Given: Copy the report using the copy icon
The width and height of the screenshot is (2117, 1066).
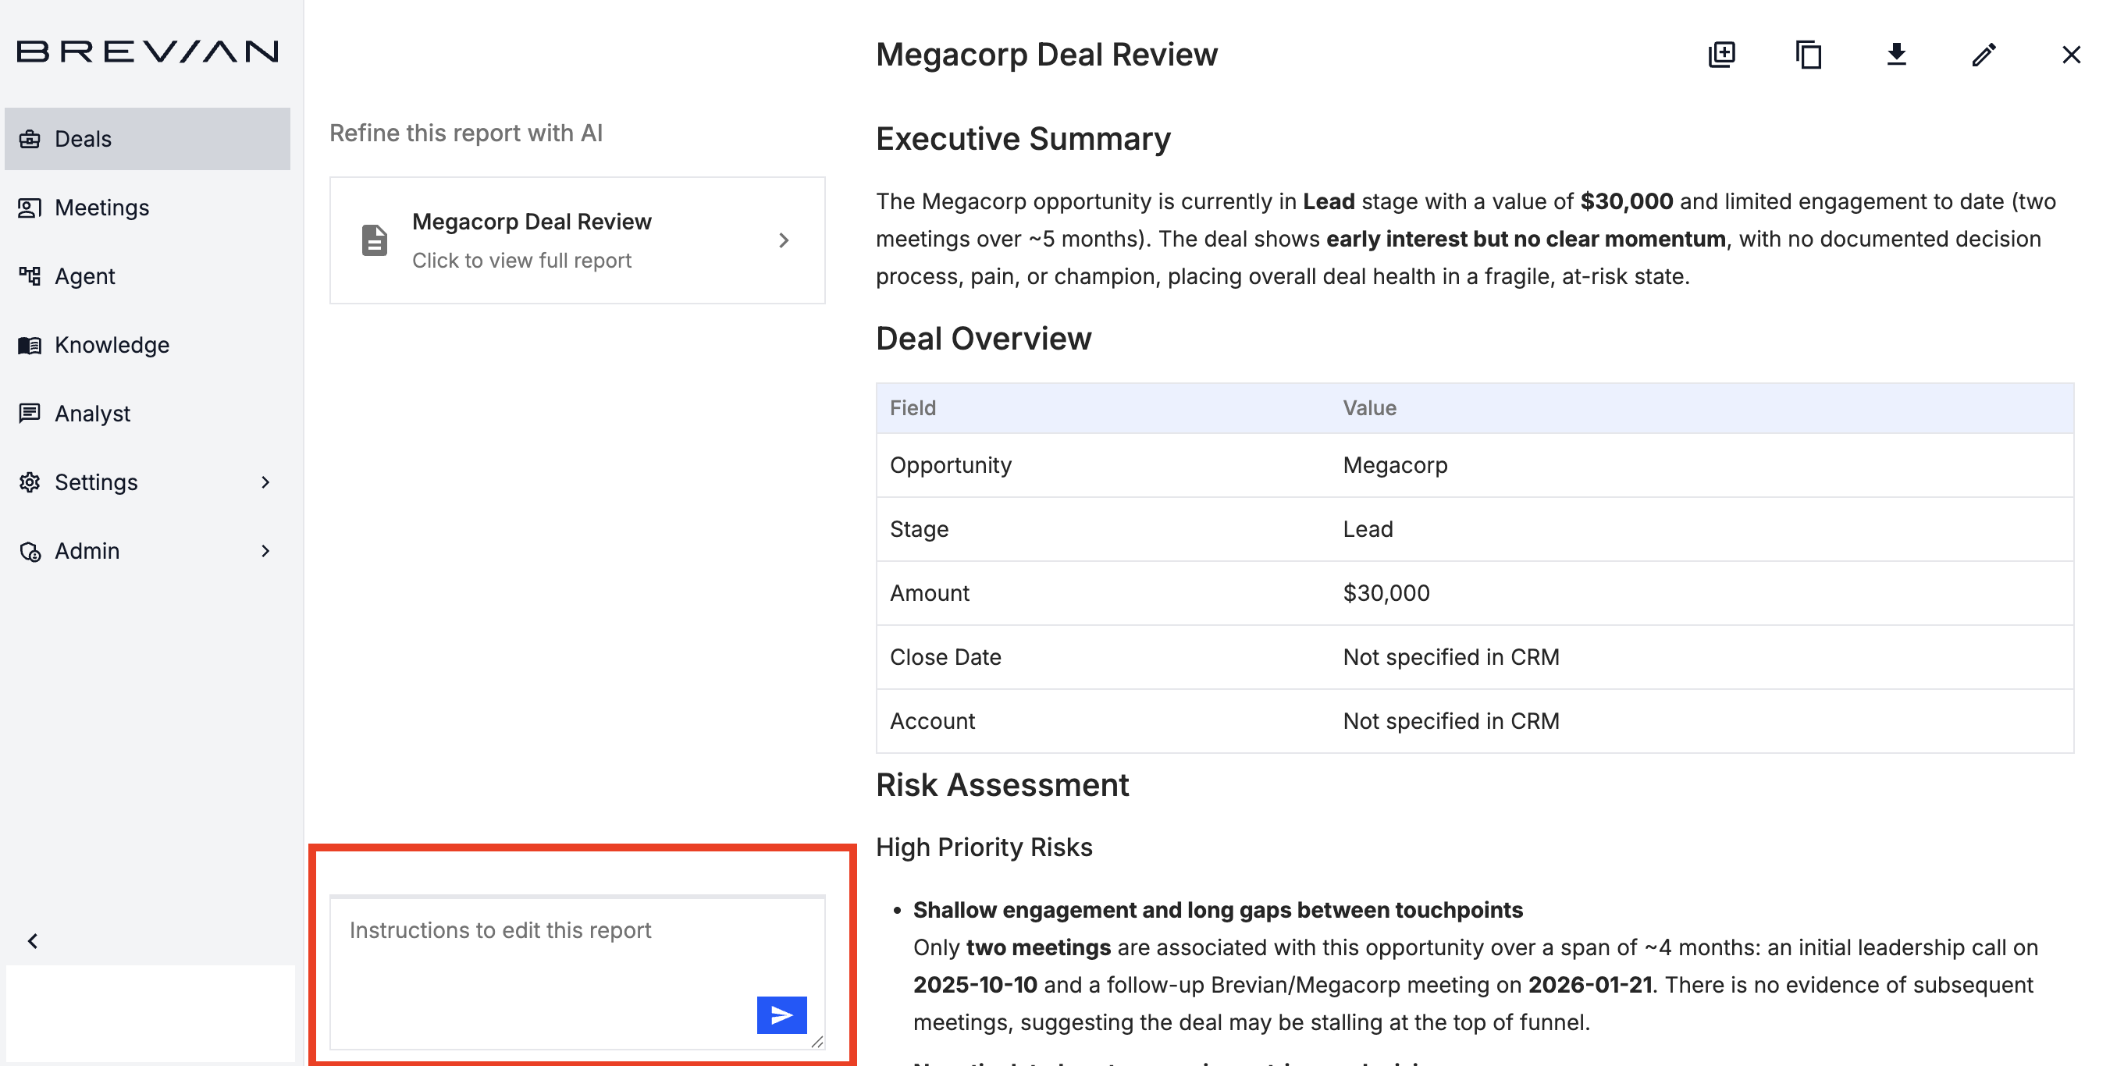Looking at the screenshot, I should 1808,55.
